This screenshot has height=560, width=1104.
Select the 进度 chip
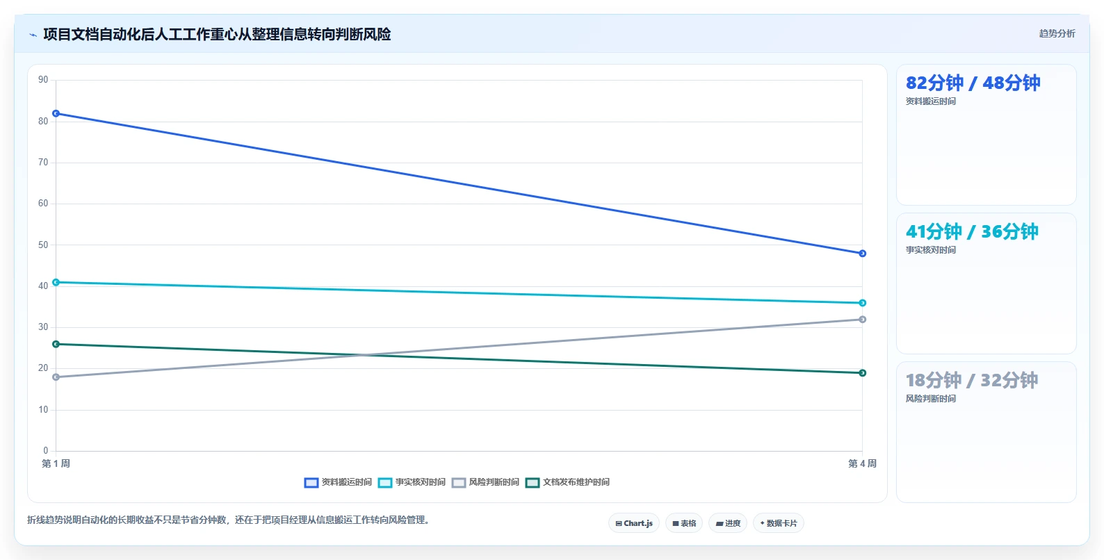[728, 523]
